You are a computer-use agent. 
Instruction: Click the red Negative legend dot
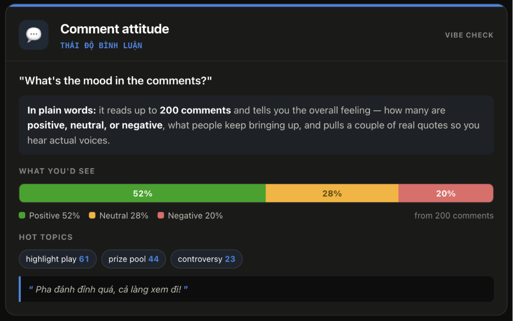(161, 215)
